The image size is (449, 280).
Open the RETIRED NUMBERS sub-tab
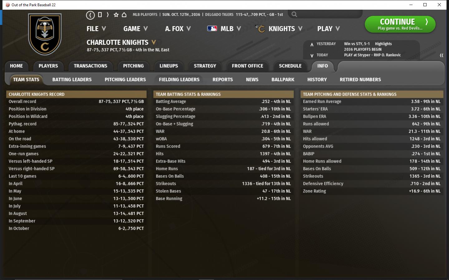pyautogui.click(x=360, y=80)
